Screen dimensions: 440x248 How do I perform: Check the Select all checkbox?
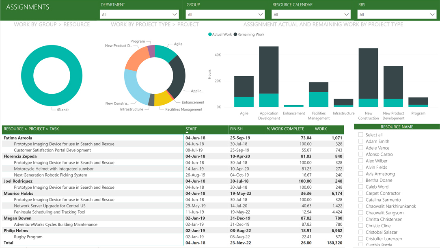(x=361, y=135)
